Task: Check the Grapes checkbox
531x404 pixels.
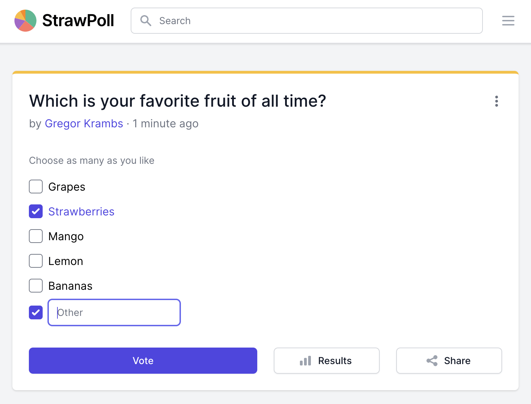Action: 35,187
